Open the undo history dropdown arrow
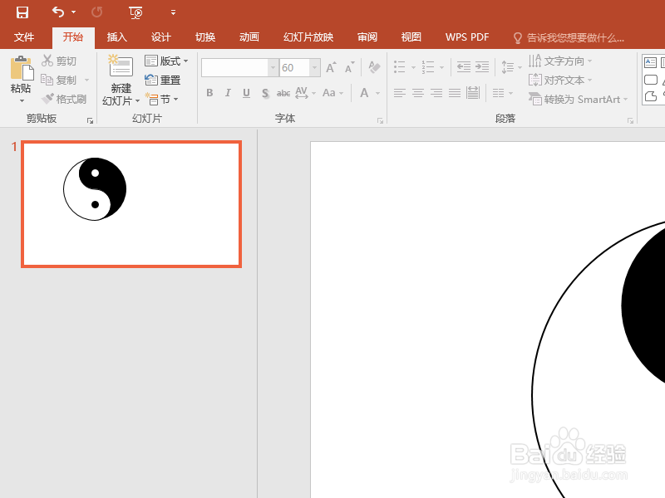This screenshot has width=665, height=498. pyautogui.click(x=74, y=12)
